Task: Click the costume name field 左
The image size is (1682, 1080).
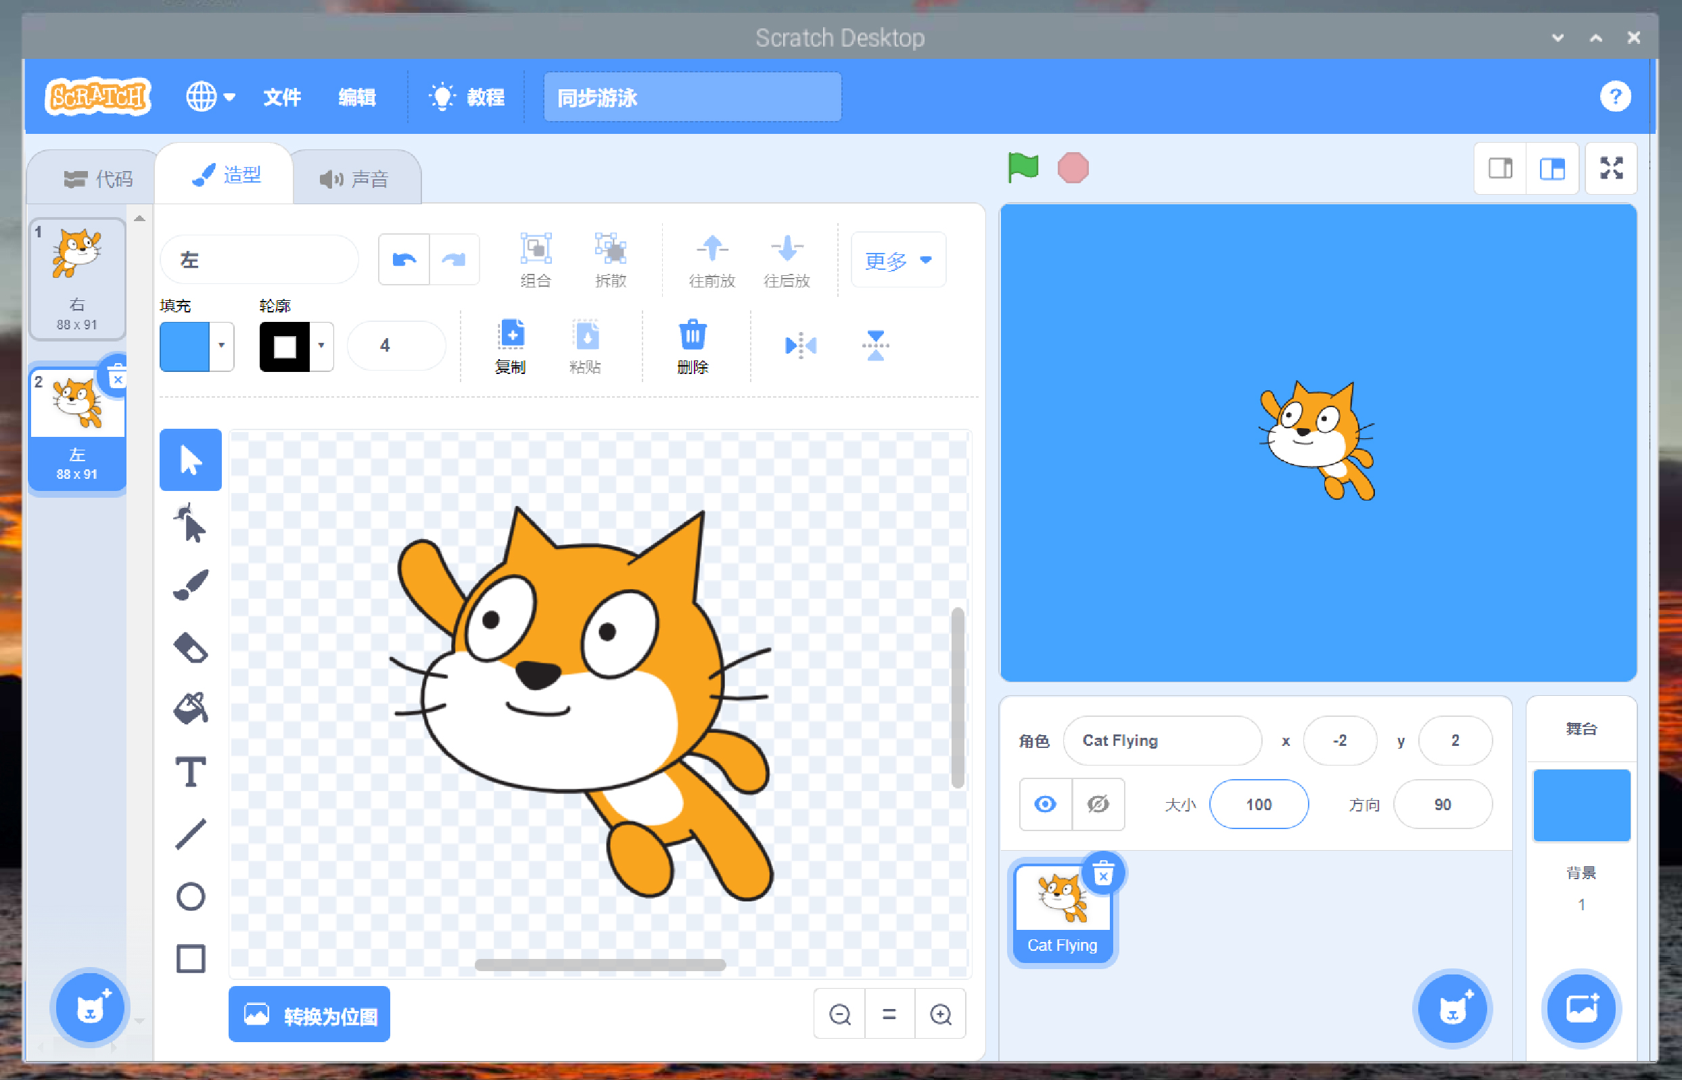Action: (x=260, y=260)
